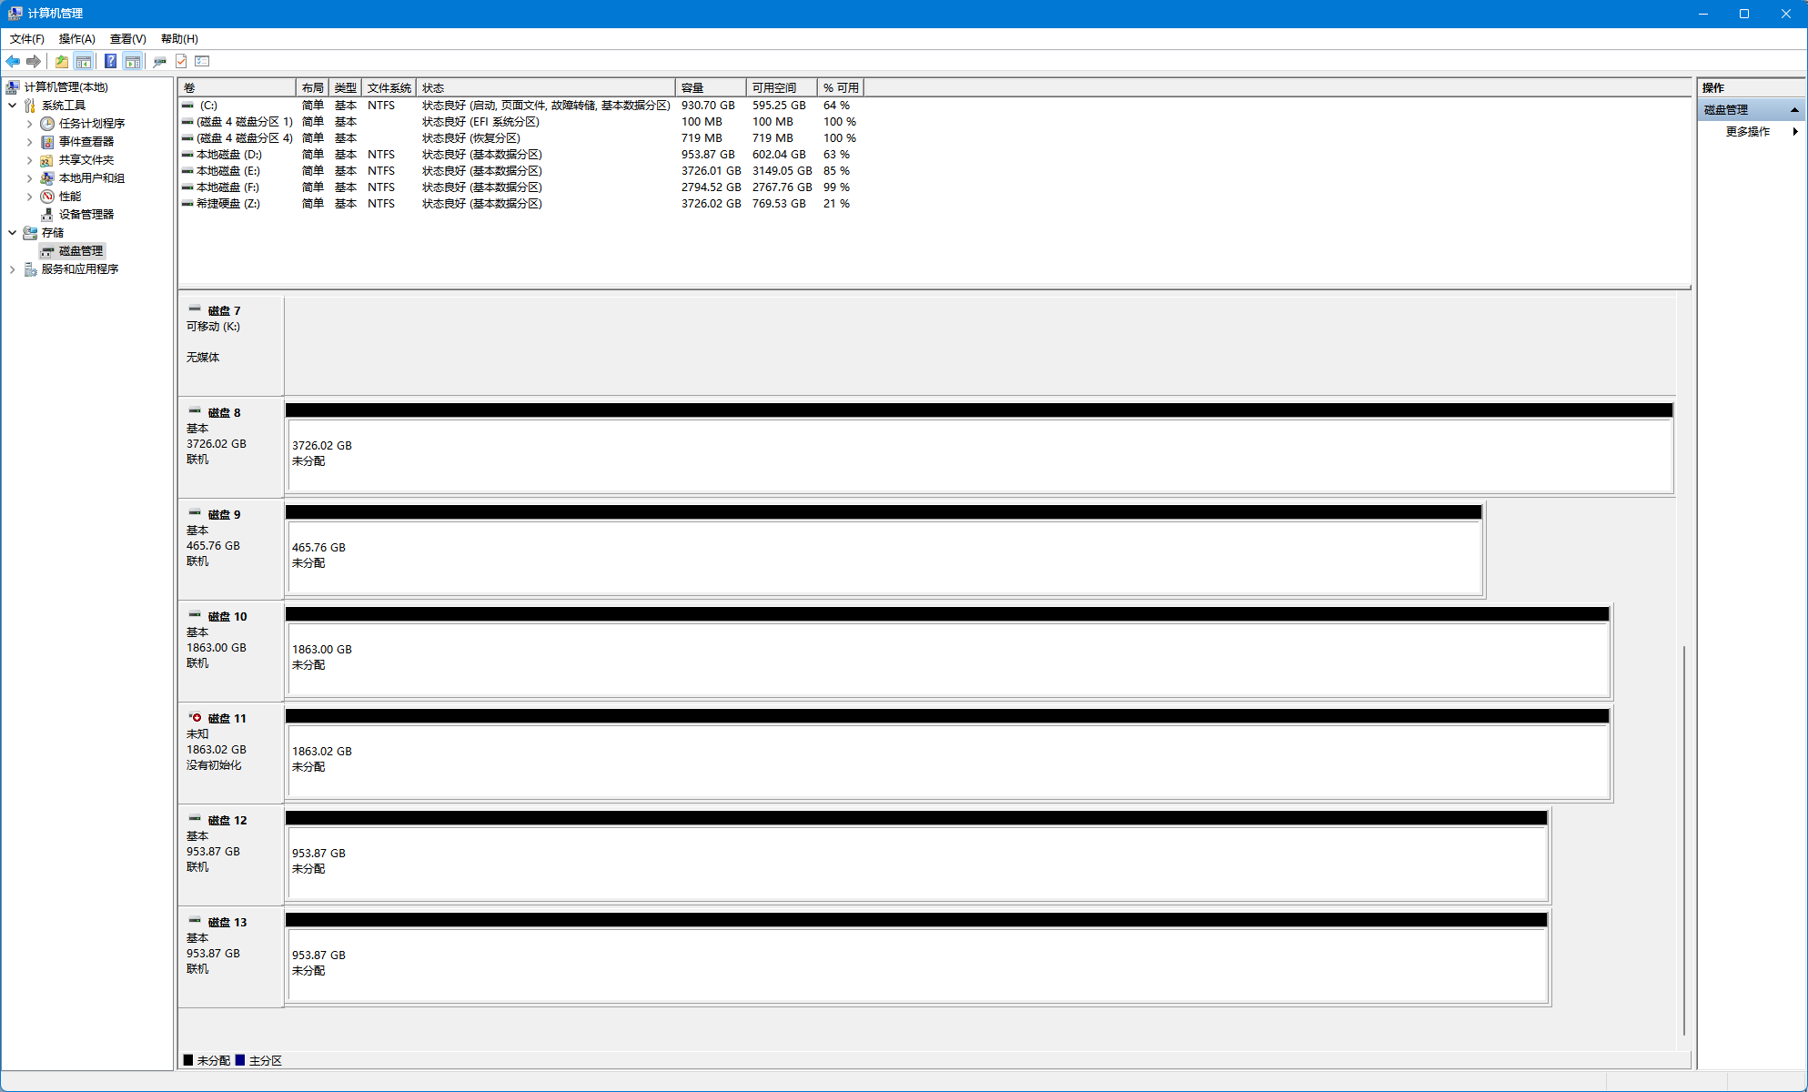Click the Up one level folder icon
This screenshot has width=1808, height=1092.
[x=61, y=61]
